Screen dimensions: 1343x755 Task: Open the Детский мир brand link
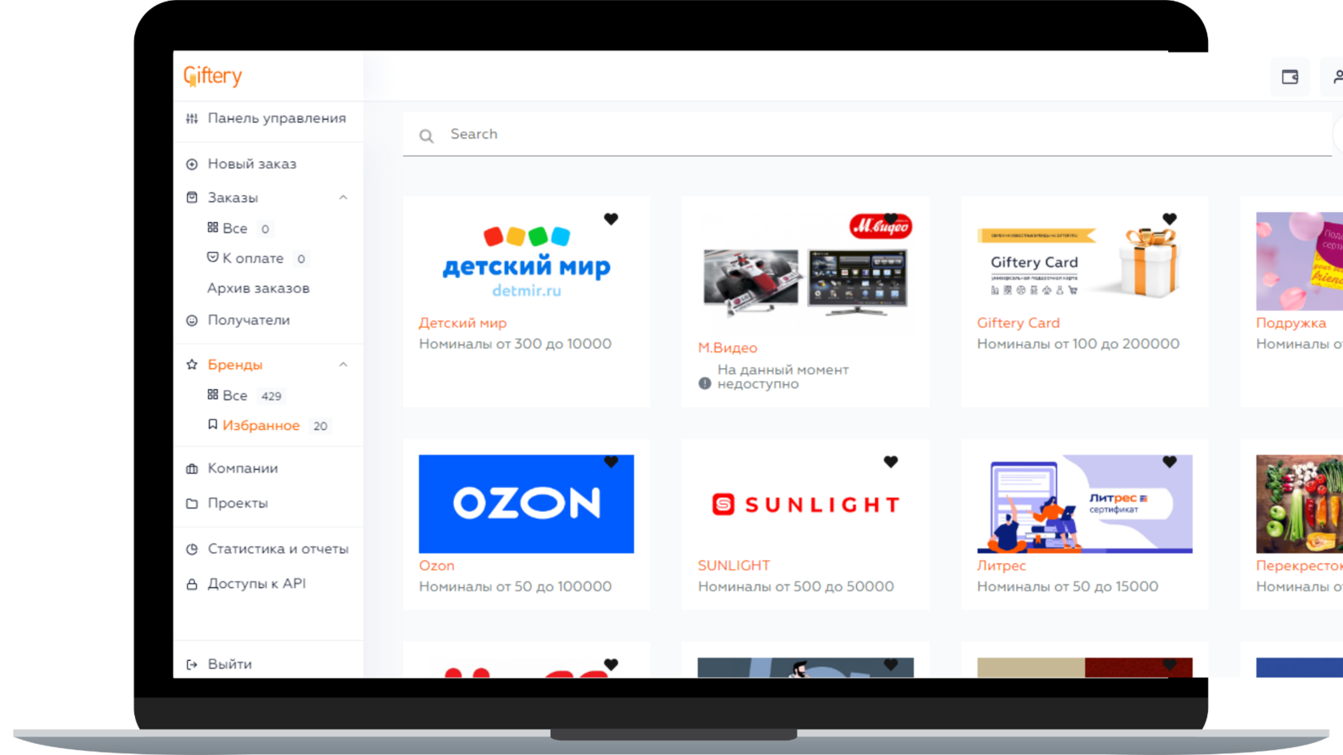pos(463,323)
